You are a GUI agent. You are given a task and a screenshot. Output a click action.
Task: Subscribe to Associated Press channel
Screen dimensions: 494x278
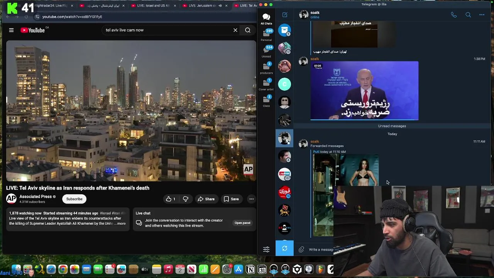74,199
